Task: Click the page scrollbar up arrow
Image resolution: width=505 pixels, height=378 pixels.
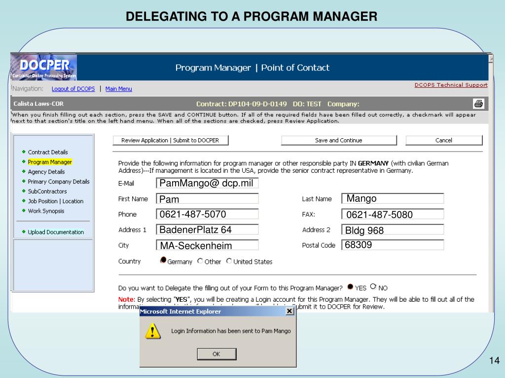Action: tap(491, 58)
